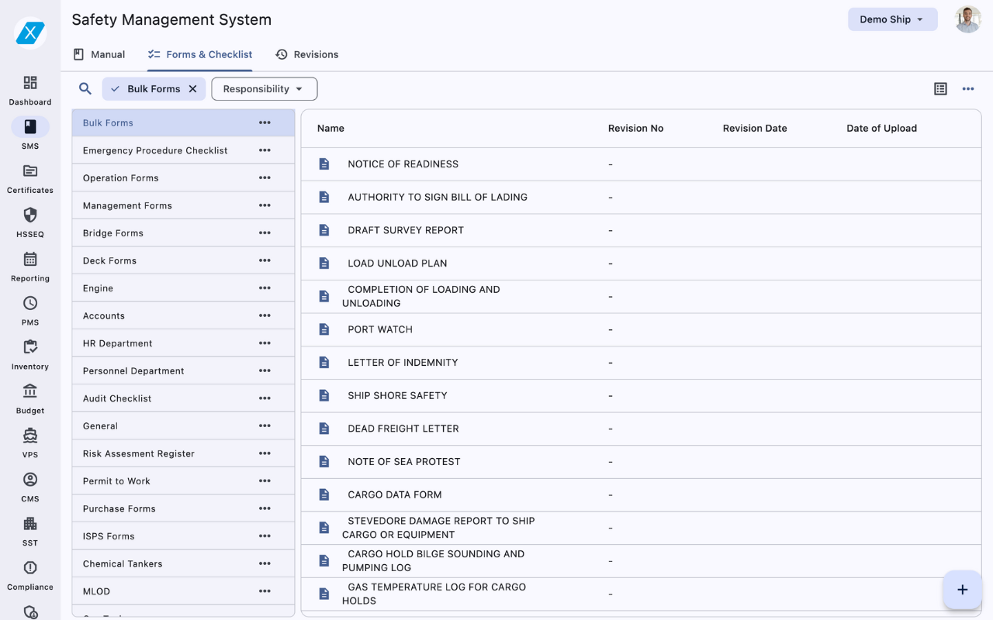993x620 pixels.
Task: Switch to the Forms & Checklist tab
Action: coord(200,54)
